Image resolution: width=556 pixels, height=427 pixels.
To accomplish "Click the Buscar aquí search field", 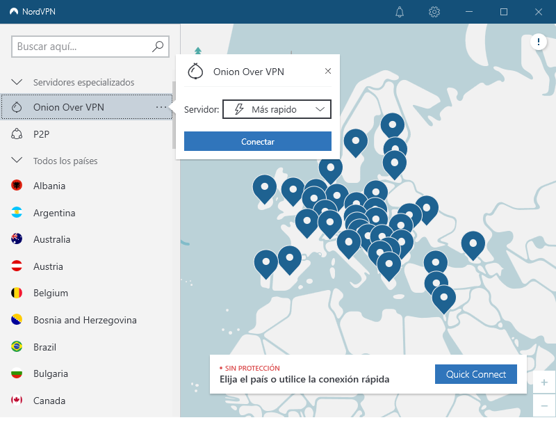I will click(x=90, y=46).
